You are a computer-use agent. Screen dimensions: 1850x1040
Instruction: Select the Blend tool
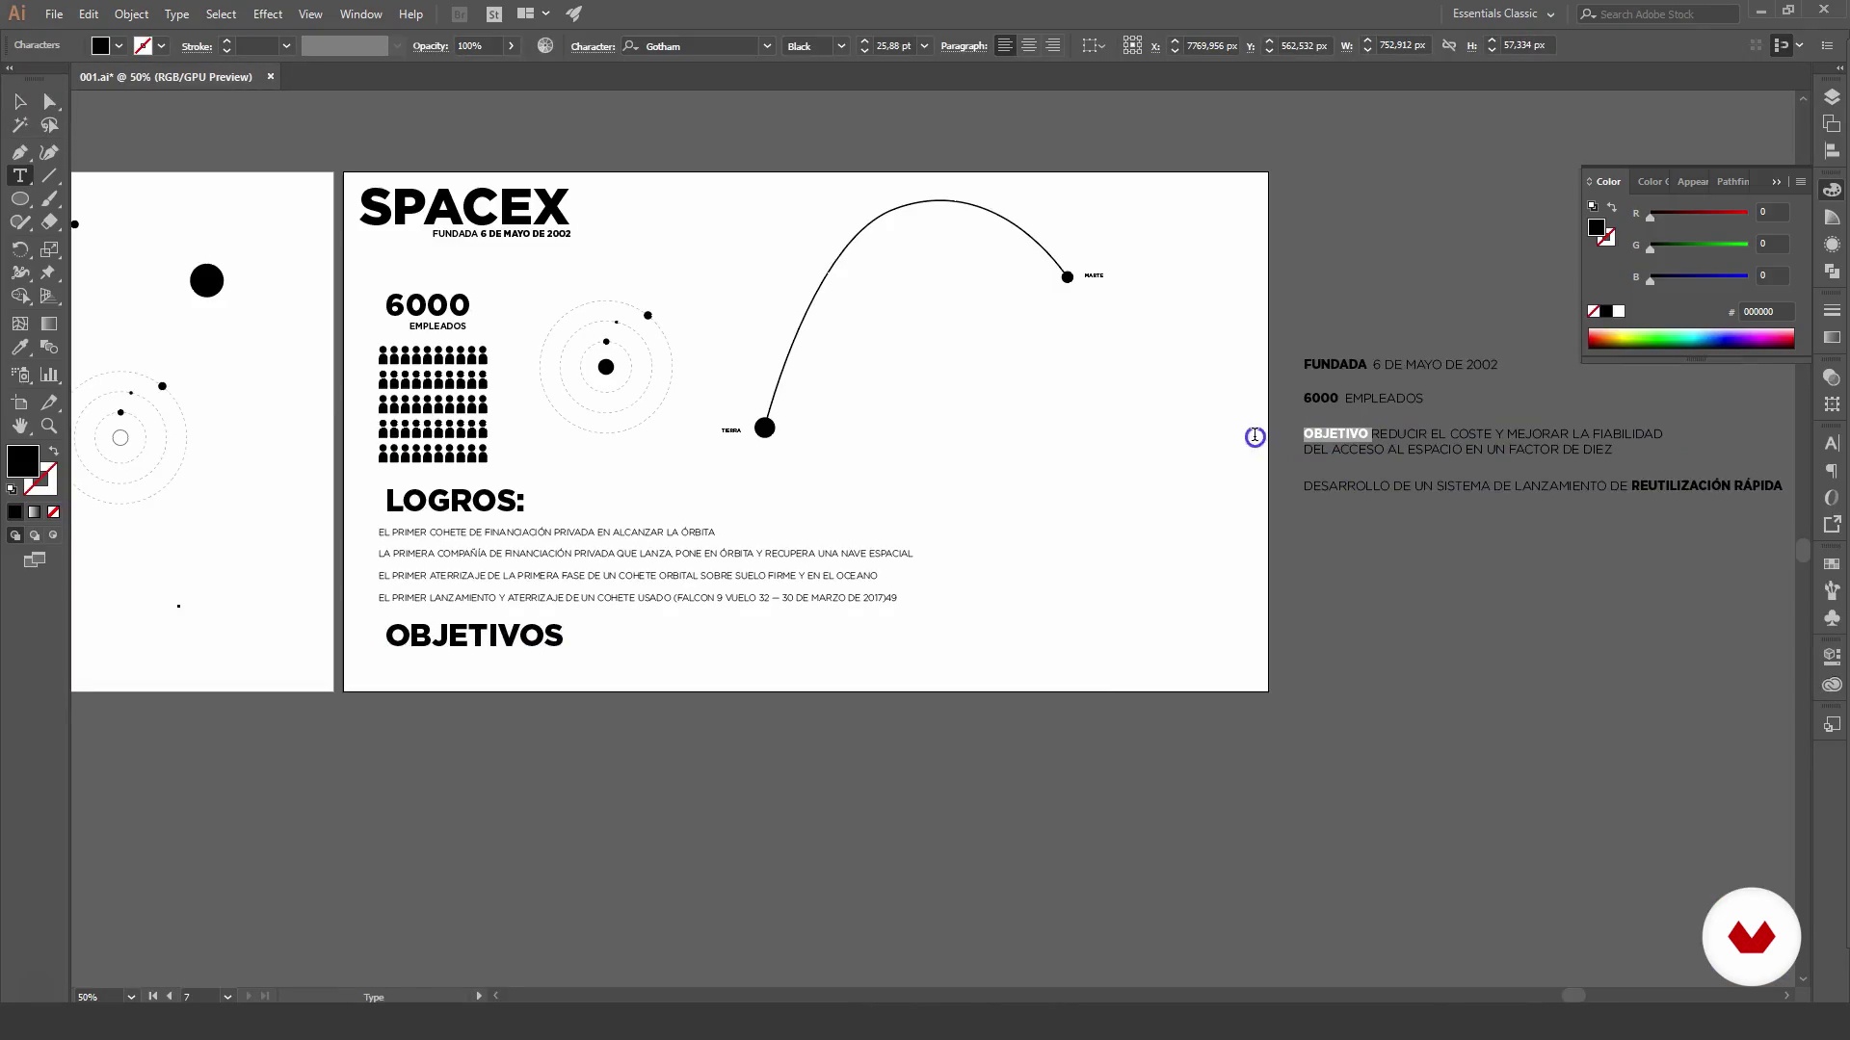[49, 348]
